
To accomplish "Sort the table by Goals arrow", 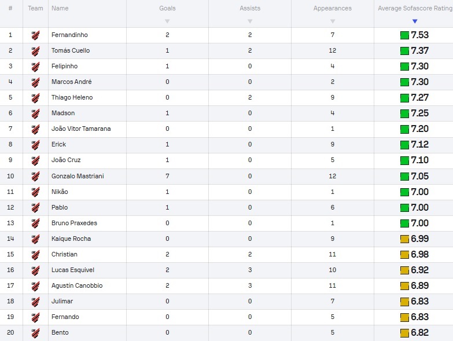I will pos(167,21).
